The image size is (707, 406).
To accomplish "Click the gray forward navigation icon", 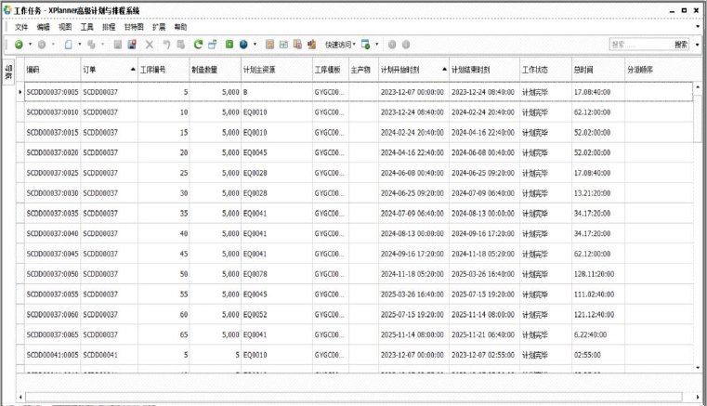I will pyautogui.click(x=42, y=45).
